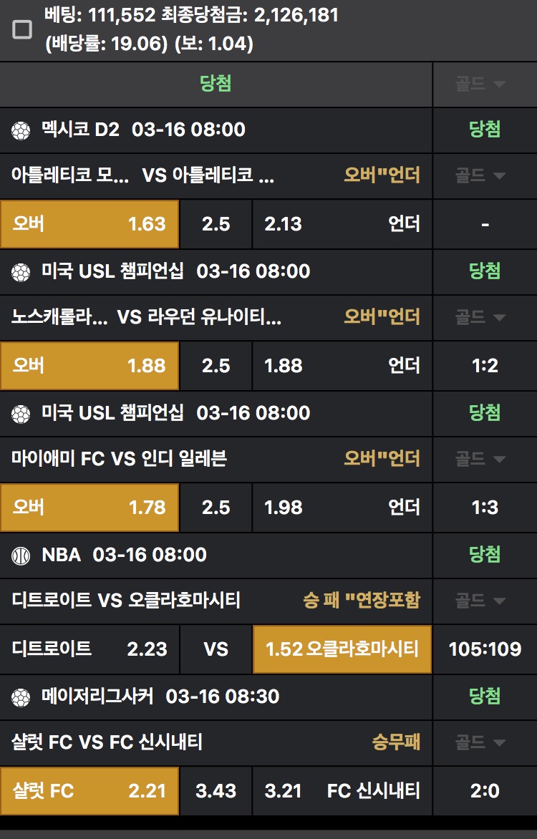This screenshot has height=839, width=537.
Task: Choose 디트로이트 at odds 2.23
Action: pos(89,649)
